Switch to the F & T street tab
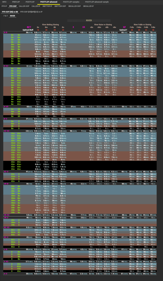Screen dimensions: 163x281 click(x=6, y=16)
